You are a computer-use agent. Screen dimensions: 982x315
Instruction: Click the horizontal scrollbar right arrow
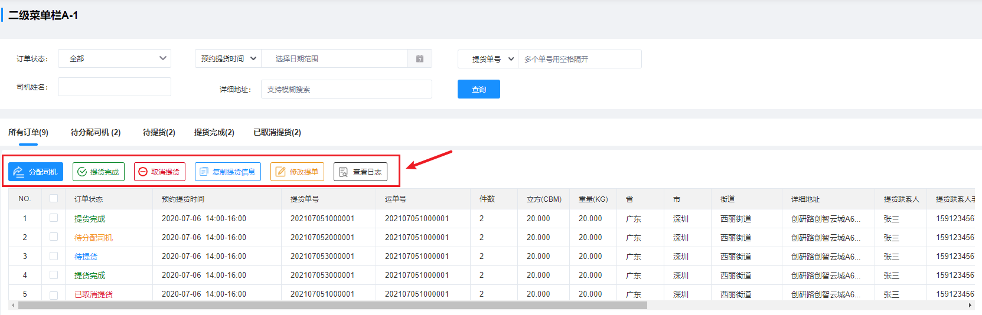(x=970, y=306)
